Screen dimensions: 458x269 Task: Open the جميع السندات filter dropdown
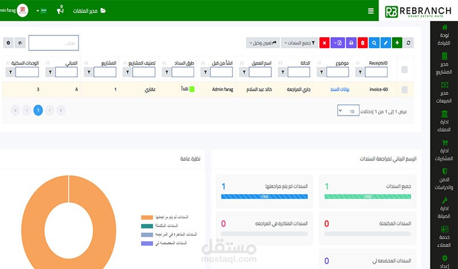[299, 43]
